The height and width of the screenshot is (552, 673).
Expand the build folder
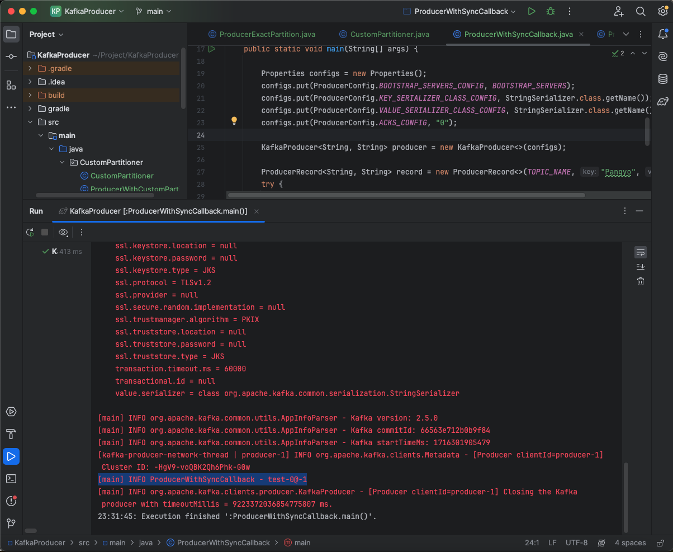(x=30, y=95)
